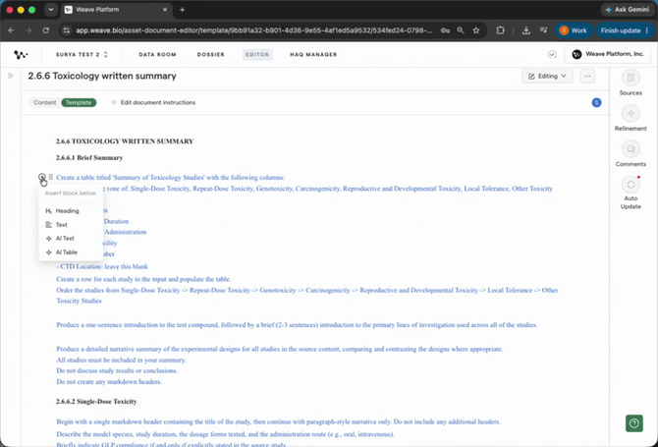Open the browser downloads icon

(x=525, y=30)
